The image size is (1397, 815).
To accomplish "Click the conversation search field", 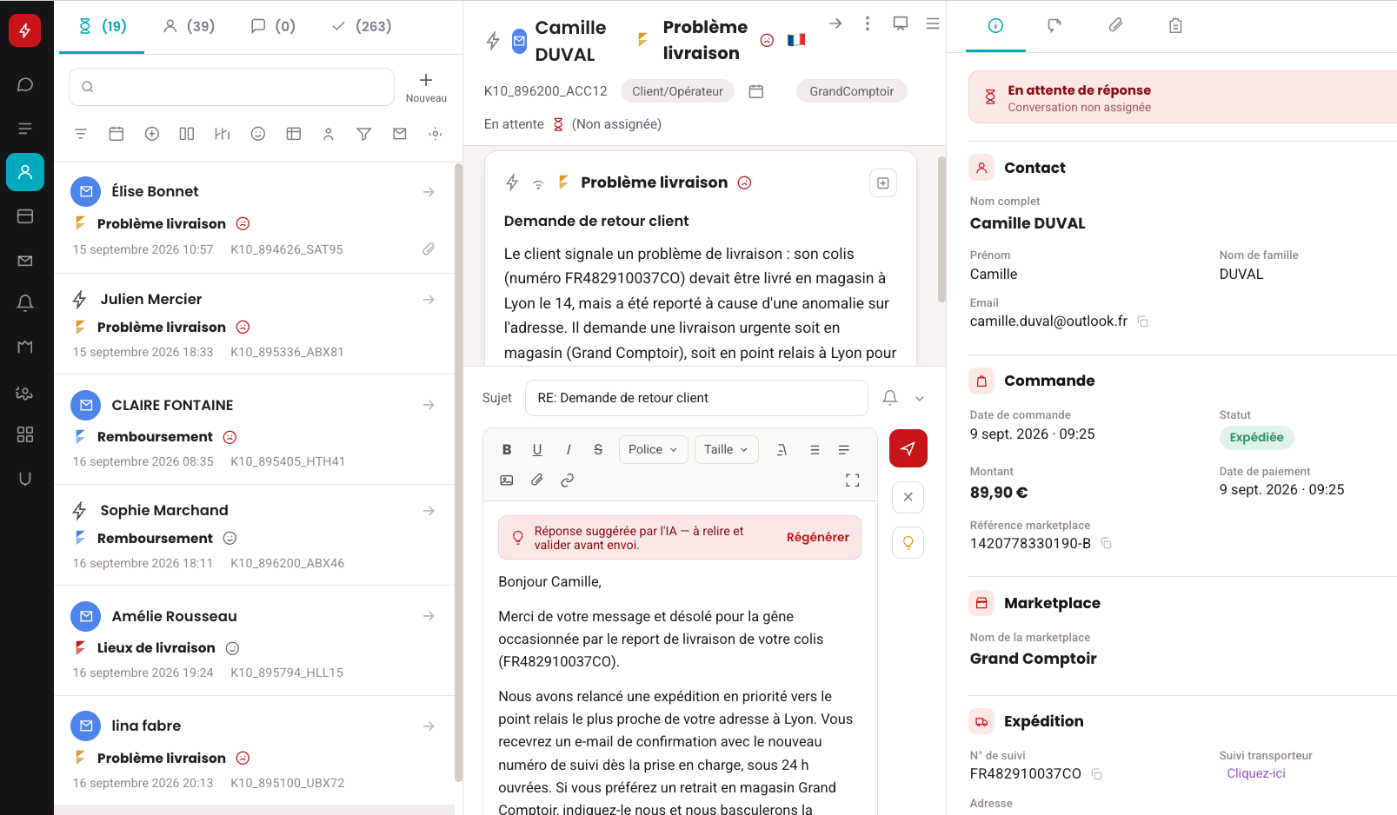I will coord(231,87).
